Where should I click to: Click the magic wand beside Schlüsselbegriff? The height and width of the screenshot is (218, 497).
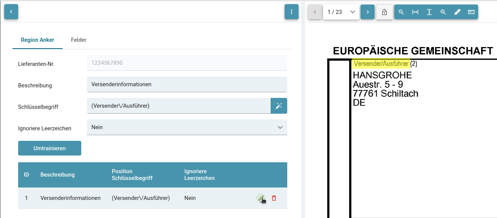279,106
